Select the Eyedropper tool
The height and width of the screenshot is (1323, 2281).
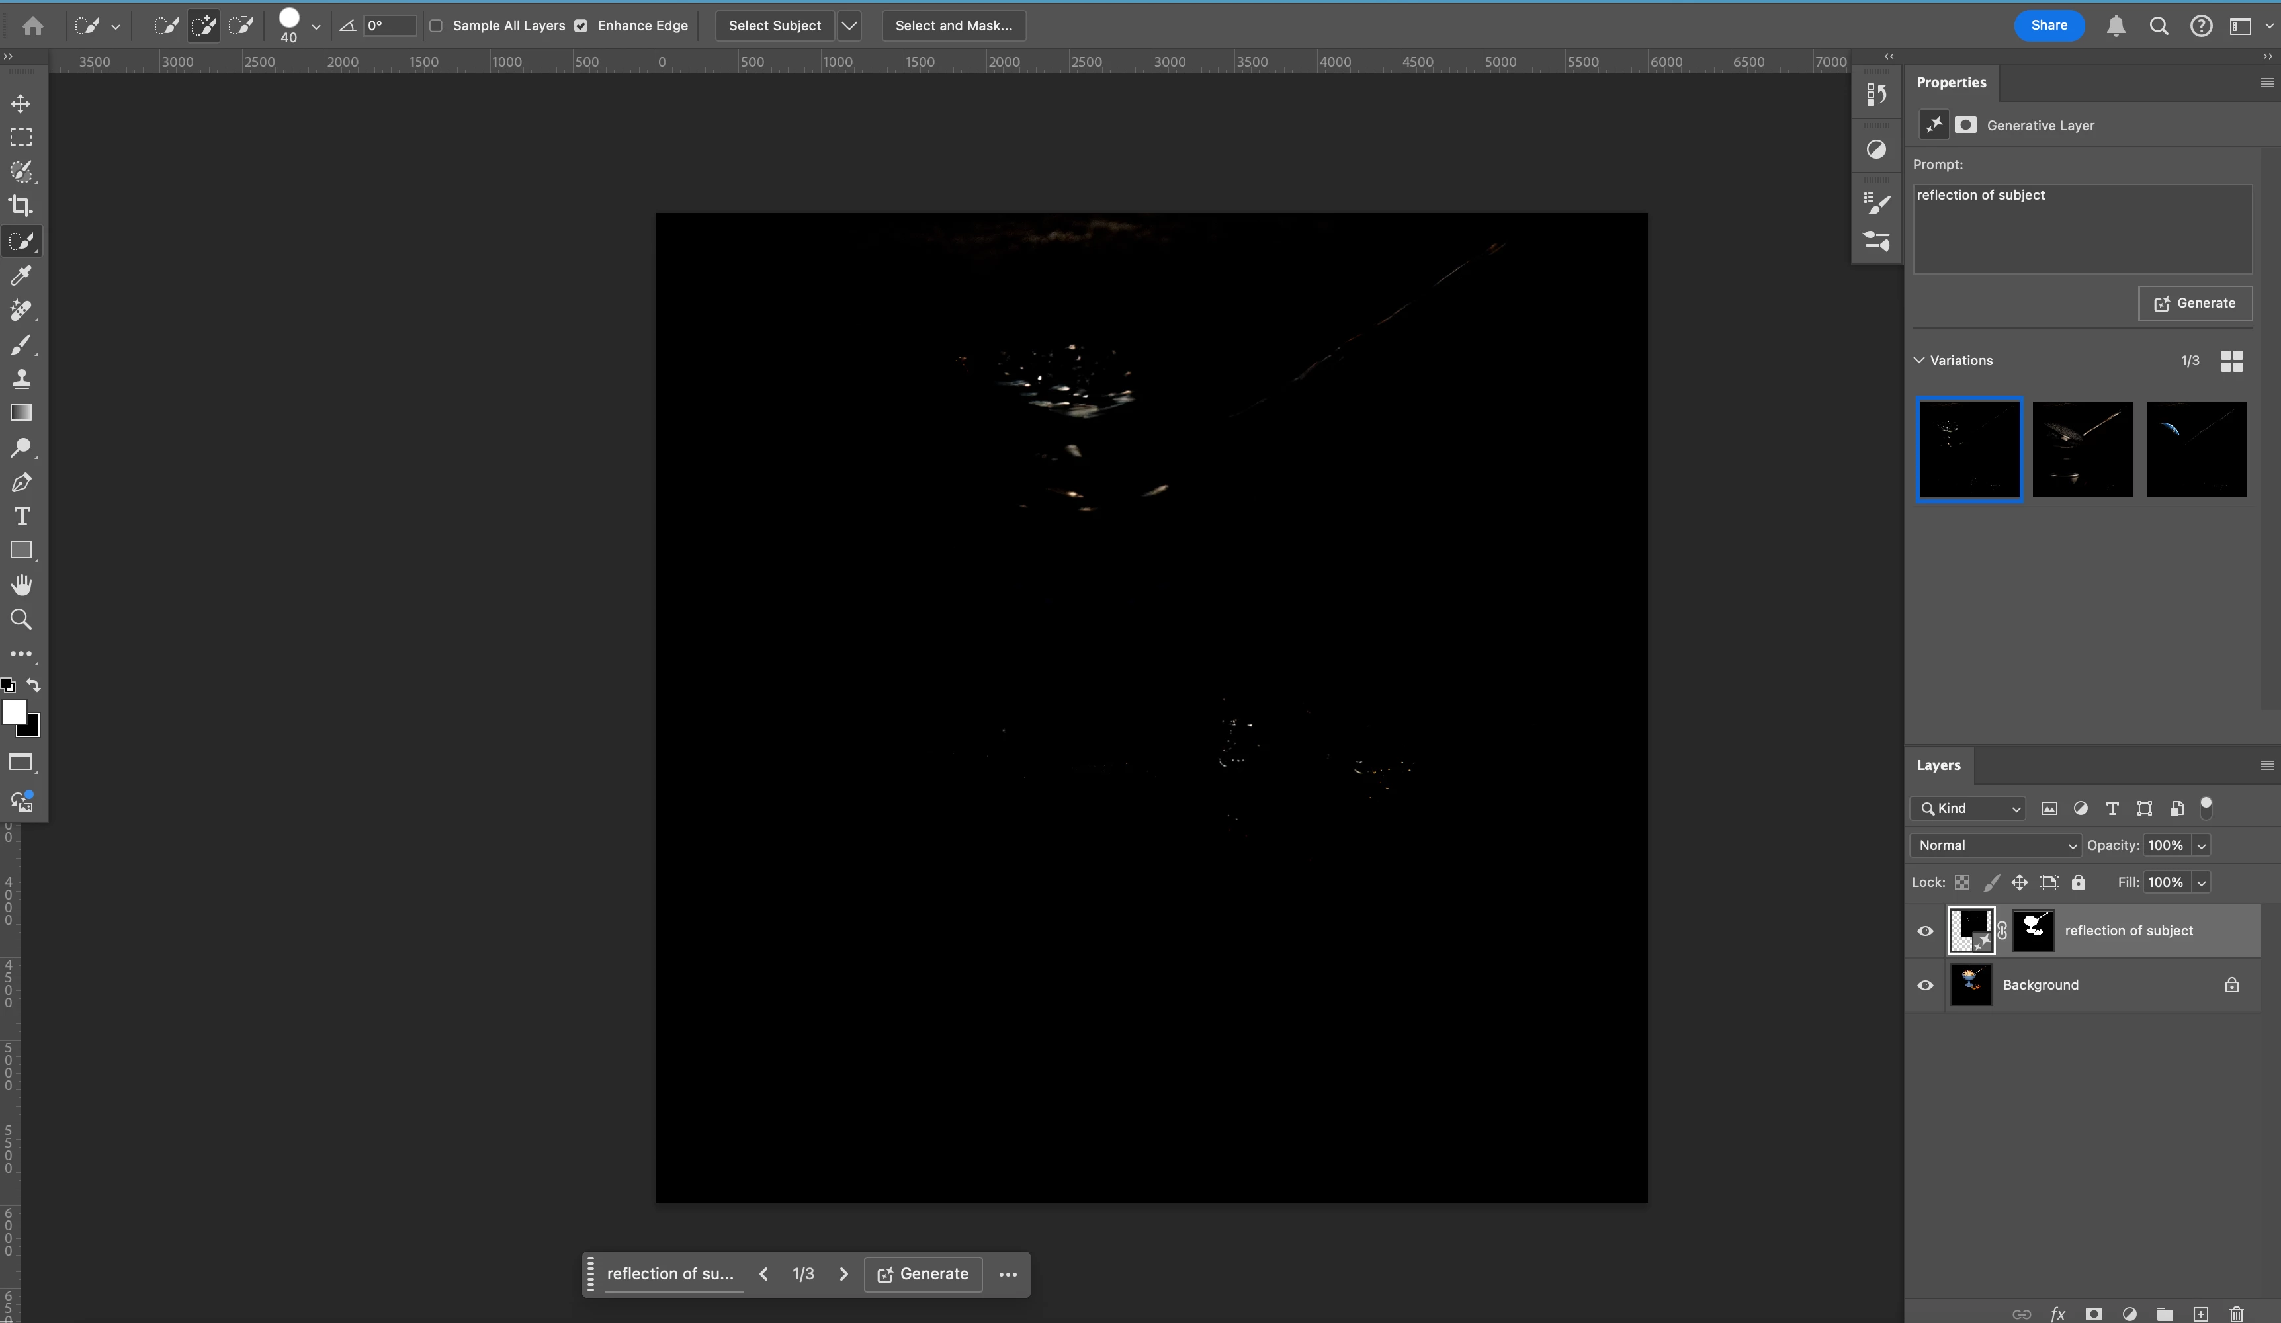pos(21,276)
